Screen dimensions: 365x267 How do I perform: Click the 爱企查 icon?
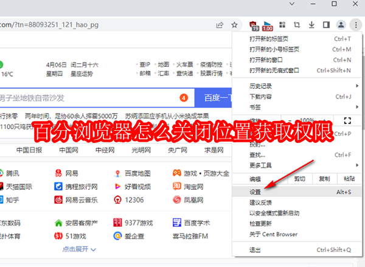[x=117, y=236]
